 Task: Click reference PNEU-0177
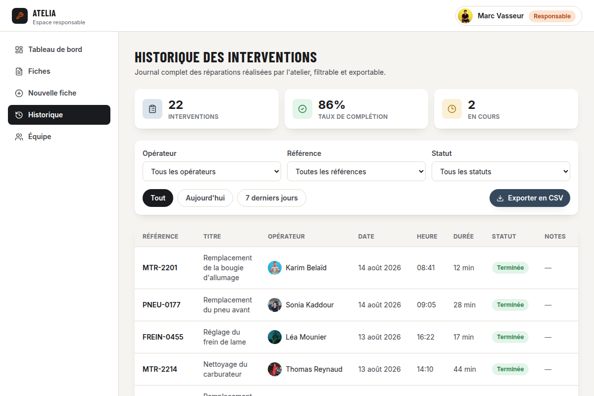point(161,305)
